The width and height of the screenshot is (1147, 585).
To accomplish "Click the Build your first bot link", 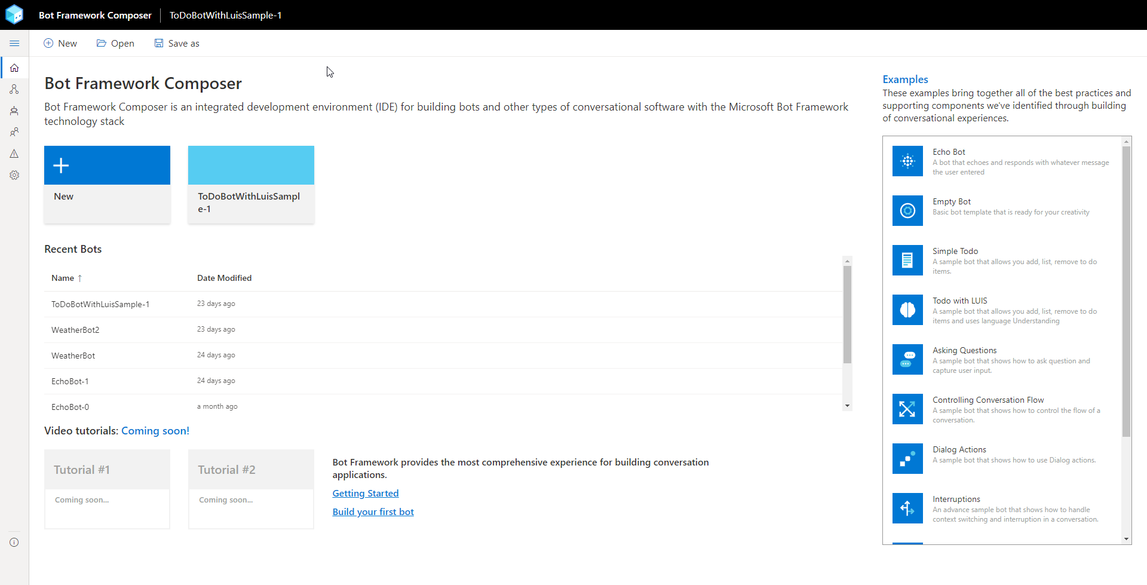I will coord(373,512).
